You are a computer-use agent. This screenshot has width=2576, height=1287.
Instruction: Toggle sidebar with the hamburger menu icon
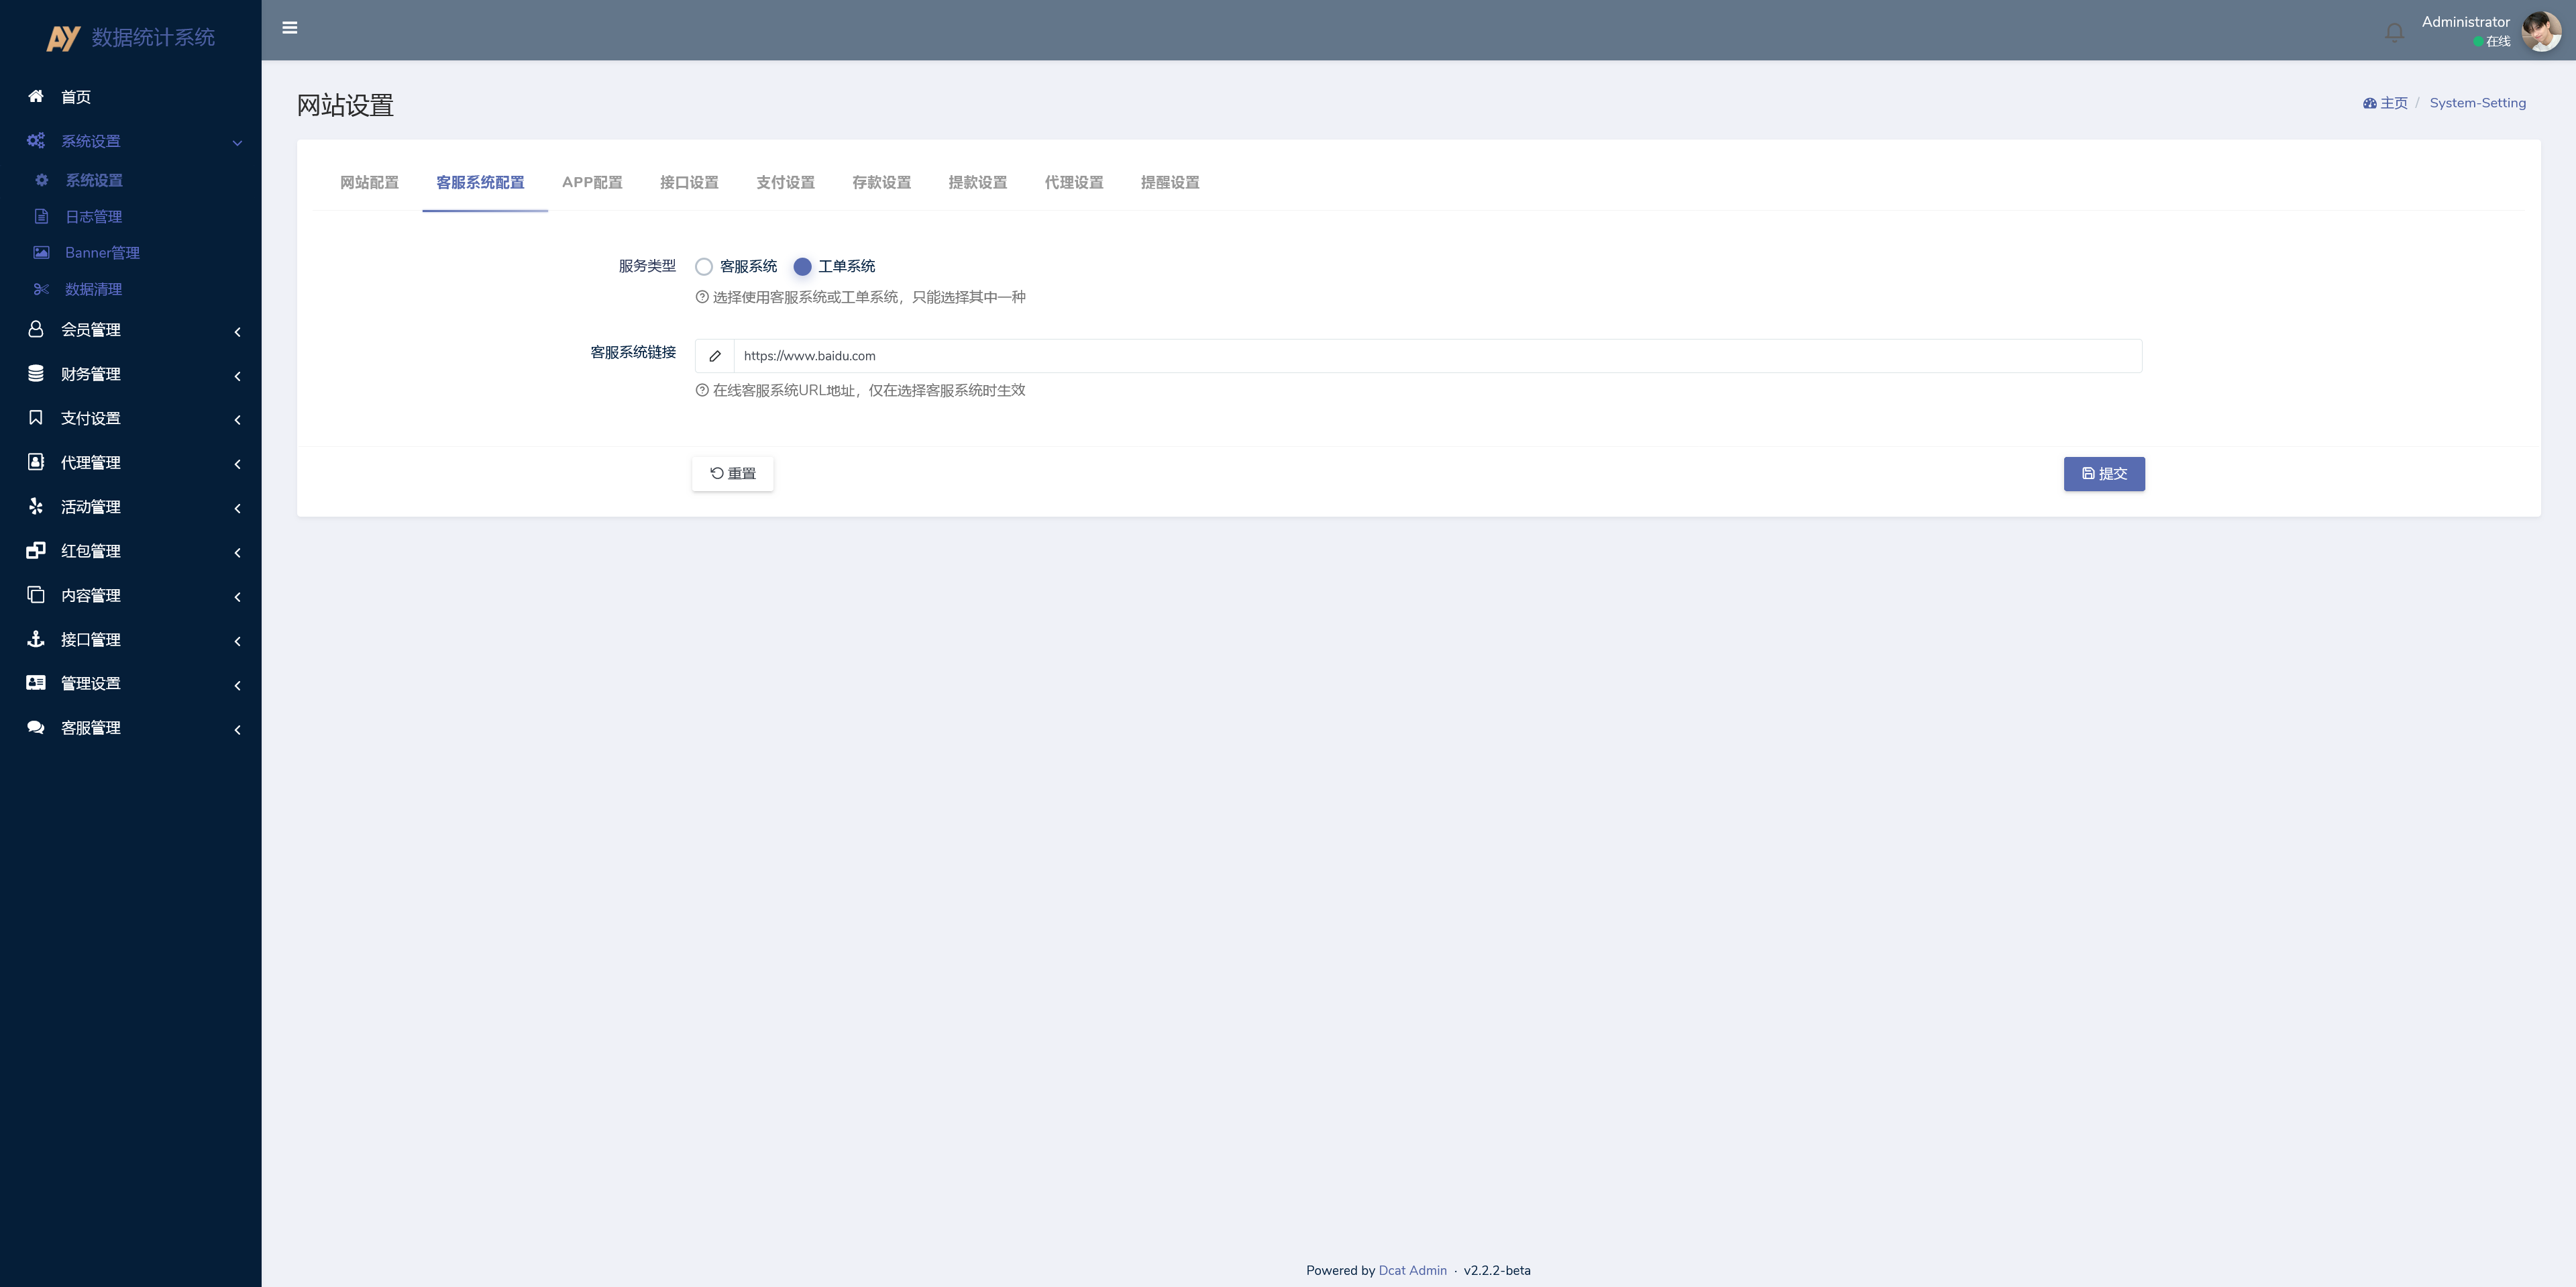pyautogui.click(x=290, y=28)
